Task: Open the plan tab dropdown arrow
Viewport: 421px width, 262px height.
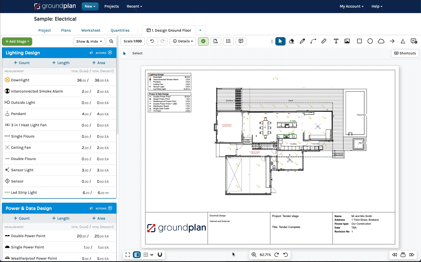Action: 200,30
